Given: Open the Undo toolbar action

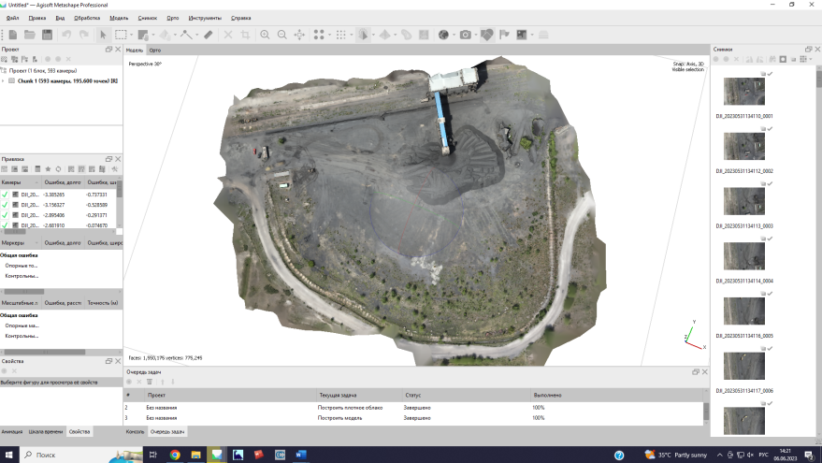Looking at the screenshot, I should point(66,35).
